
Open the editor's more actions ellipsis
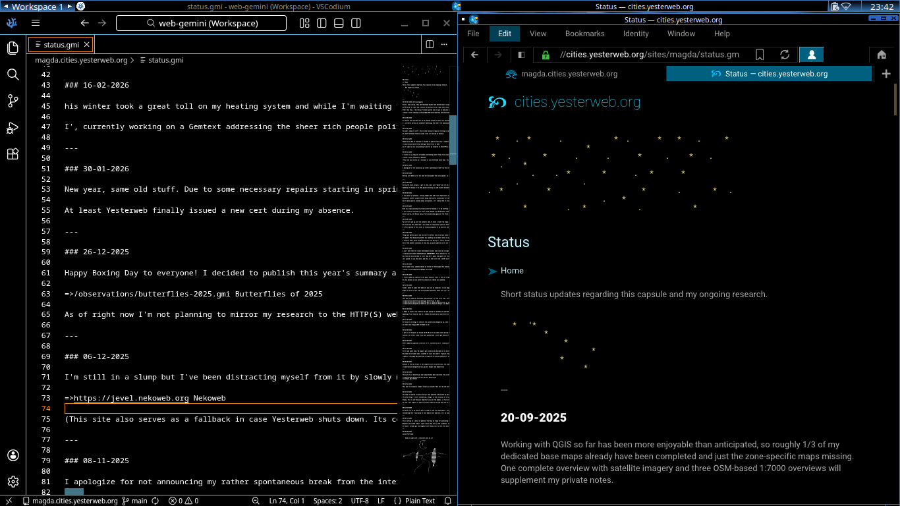443,43
